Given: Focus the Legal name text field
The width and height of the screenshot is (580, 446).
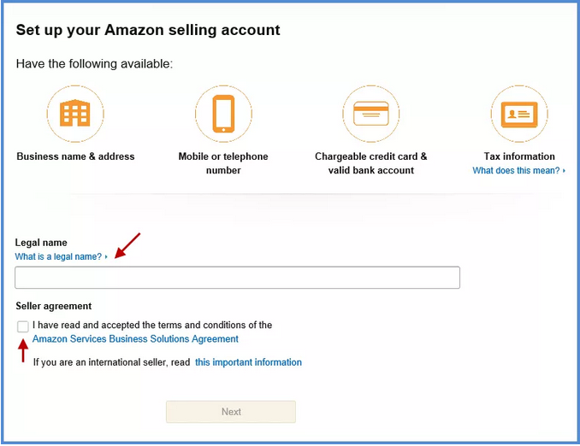Looking at the screenshot, I should (x=237, y=278).
